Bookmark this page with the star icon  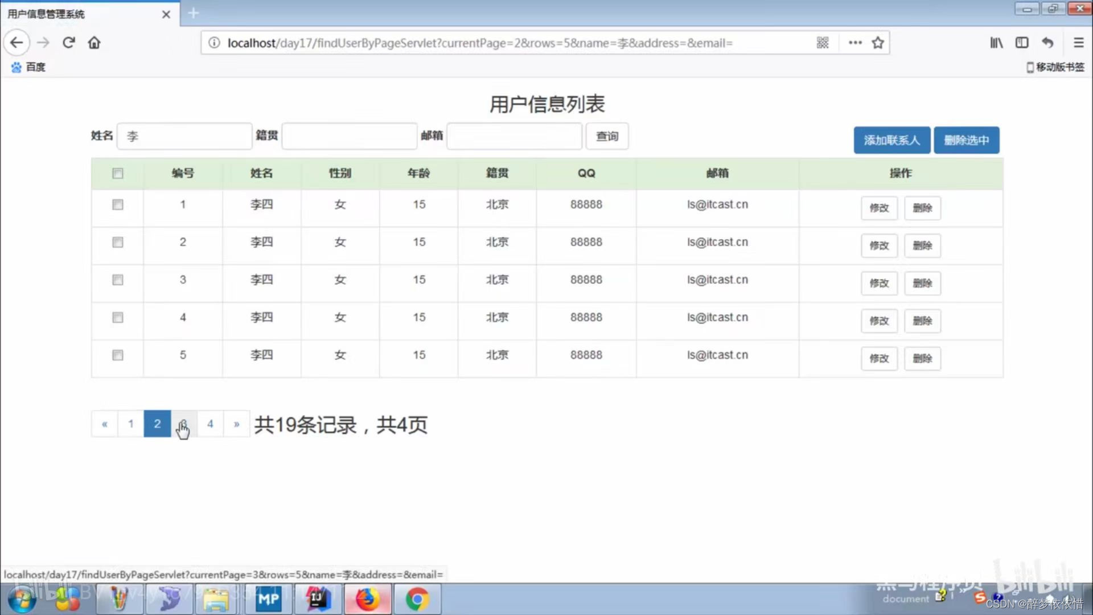[x=878, y=43]
